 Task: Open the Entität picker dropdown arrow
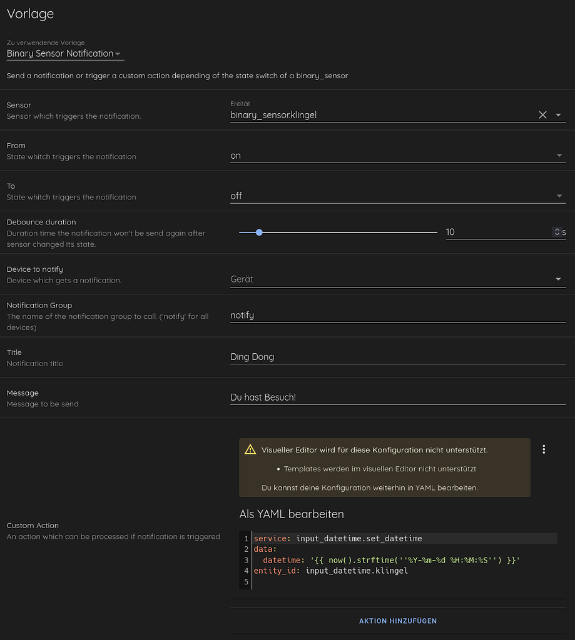[559, 115]
